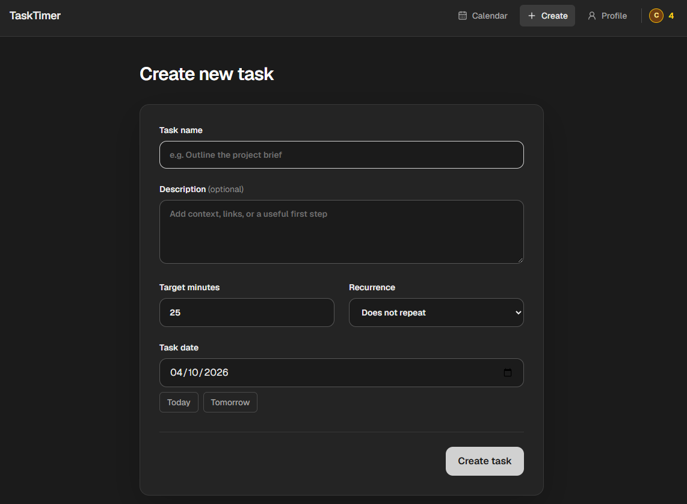Image resolution: width=687 pixels, height=504 pixels.
Task: Click the Recurrence label
Action: [372, 287]
